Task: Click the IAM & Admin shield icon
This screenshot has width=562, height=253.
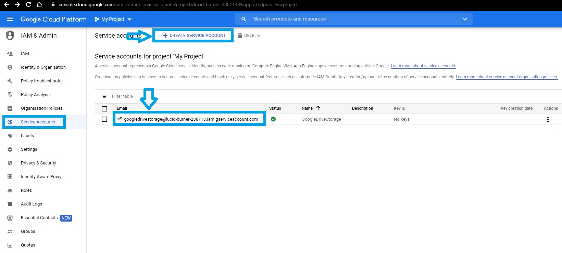Action: click(10, 35)
